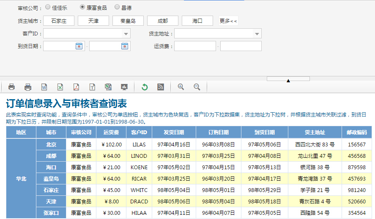Click the RSS feed subscription icon
Image resolution: width=375 pixels, height=219 pixels.
pos(161,87)
